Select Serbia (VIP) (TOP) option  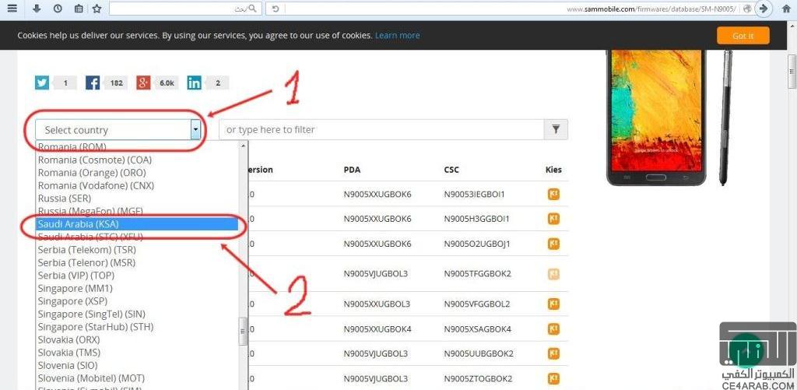click(x=137, y=275)
